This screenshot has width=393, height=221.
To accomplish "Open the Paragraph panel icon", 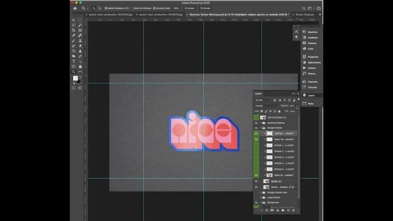I will point(296,37).
